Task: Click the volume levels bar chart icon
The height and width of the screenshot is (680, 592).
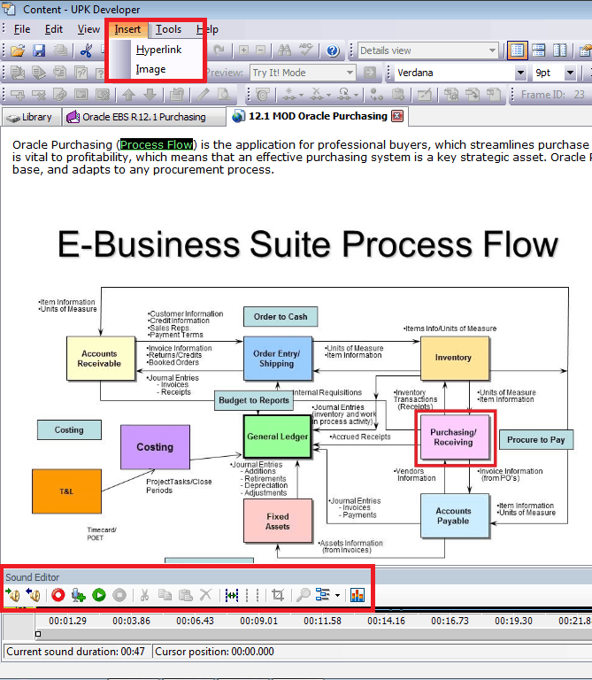Action: 358,595
